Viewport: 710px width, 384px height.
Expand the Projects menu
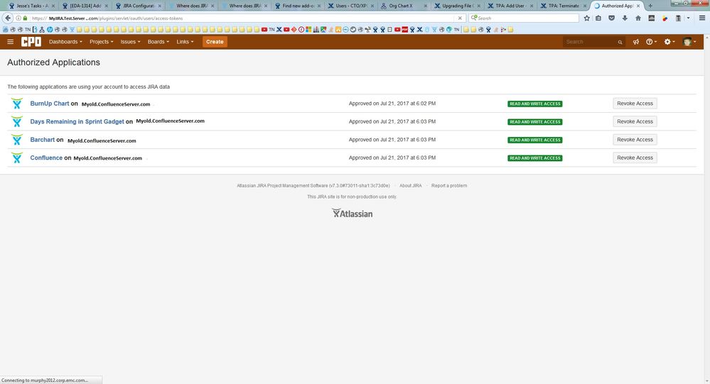click(102, 42)
